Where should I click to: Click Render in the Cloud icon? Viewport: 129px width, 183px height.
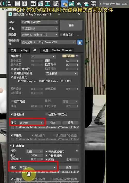tap(86, 4)
